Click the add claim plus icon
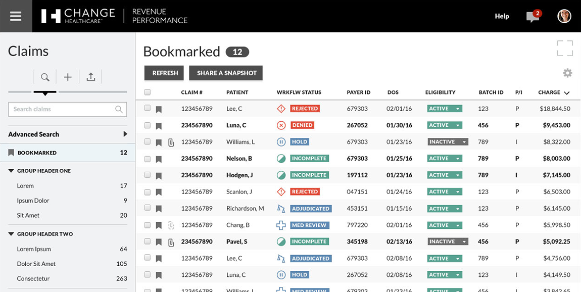This screenshot has height=292, width=581. 68,77
